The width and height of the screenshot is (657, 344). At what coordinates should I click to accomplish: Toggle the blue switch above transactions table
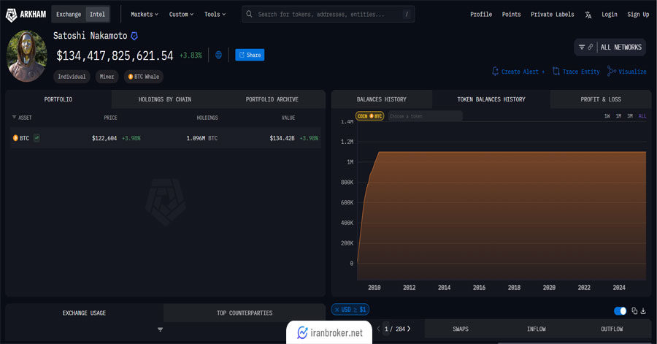tap(620, 311)
